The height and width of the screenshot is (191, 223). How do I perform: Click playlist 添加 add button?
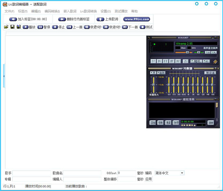pos(153,123)
